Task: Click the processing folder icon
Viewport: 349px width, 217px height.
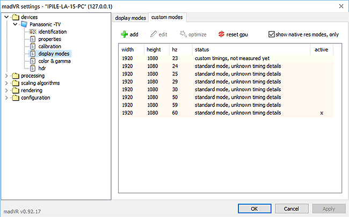Action: click(16, 76)
